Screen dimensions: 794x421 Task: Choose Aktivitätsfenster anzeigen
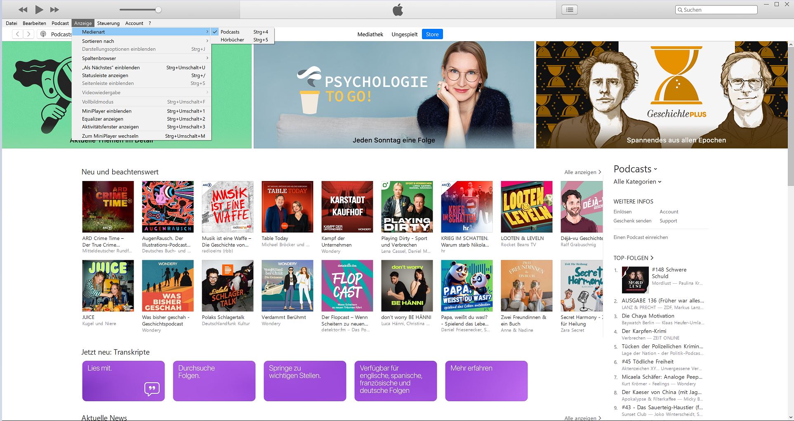(x=141, y=127)
